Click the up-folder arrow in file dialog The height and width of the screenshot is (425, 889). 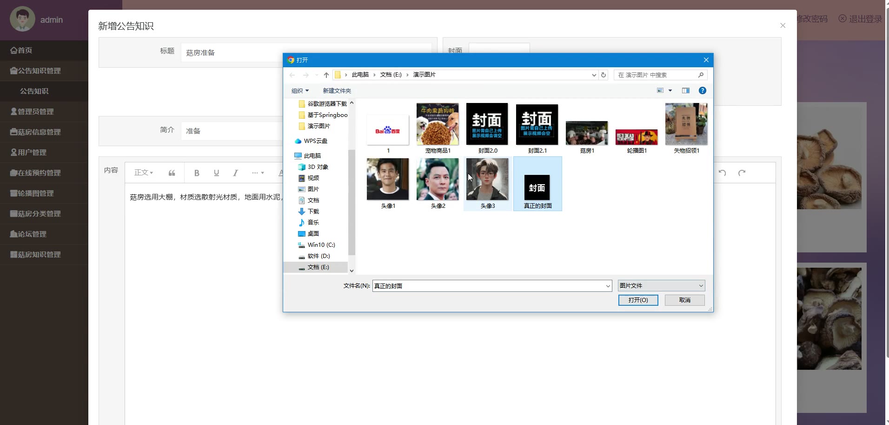point(326,75)
